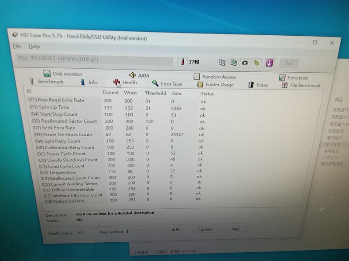Click the File Benchmark document icon

[x=284, y=85]
